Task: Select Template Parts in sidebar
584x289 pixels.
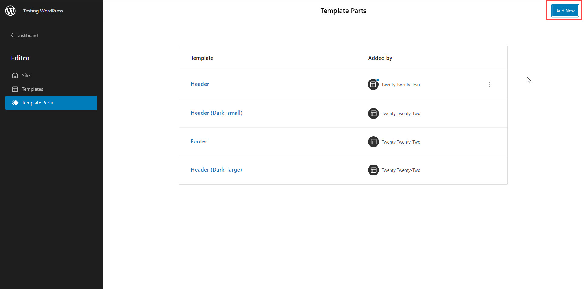Action: coord(37,103)
